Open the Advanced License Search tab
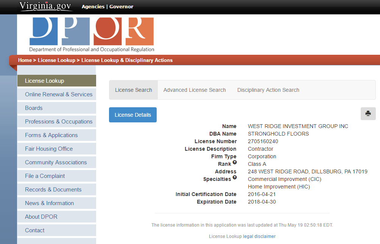380x244 pixels. coord(195,90)
